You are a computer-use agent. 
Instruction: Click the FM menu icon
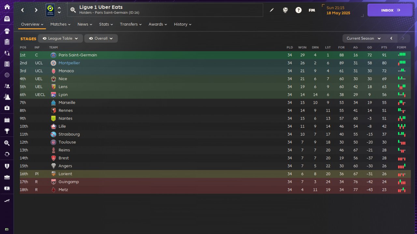click(312, 10)
